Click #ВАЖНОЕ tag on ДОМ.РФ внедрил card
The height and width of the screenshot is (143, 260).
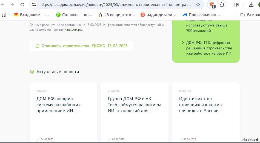click(x=43, y=91)
